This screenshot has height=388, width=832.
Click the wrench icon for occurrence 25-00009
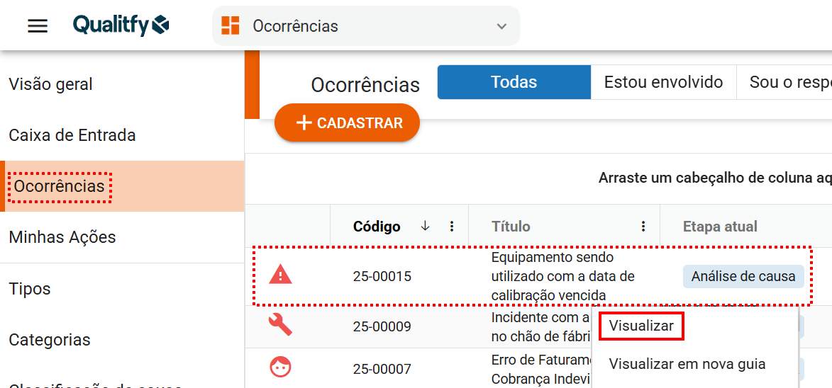281,325
